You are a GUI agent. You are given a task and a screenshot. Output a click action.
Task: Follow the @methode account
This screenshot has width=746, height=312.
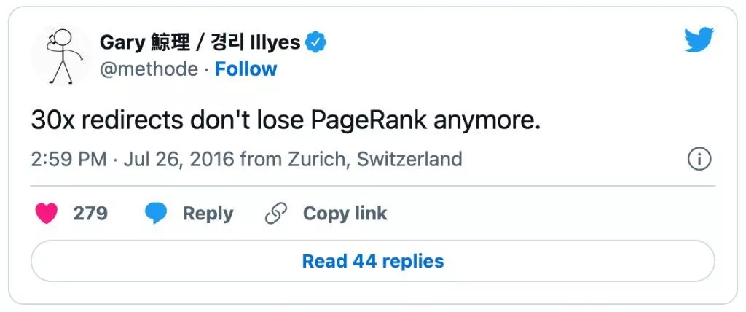[x=246, y=69]
